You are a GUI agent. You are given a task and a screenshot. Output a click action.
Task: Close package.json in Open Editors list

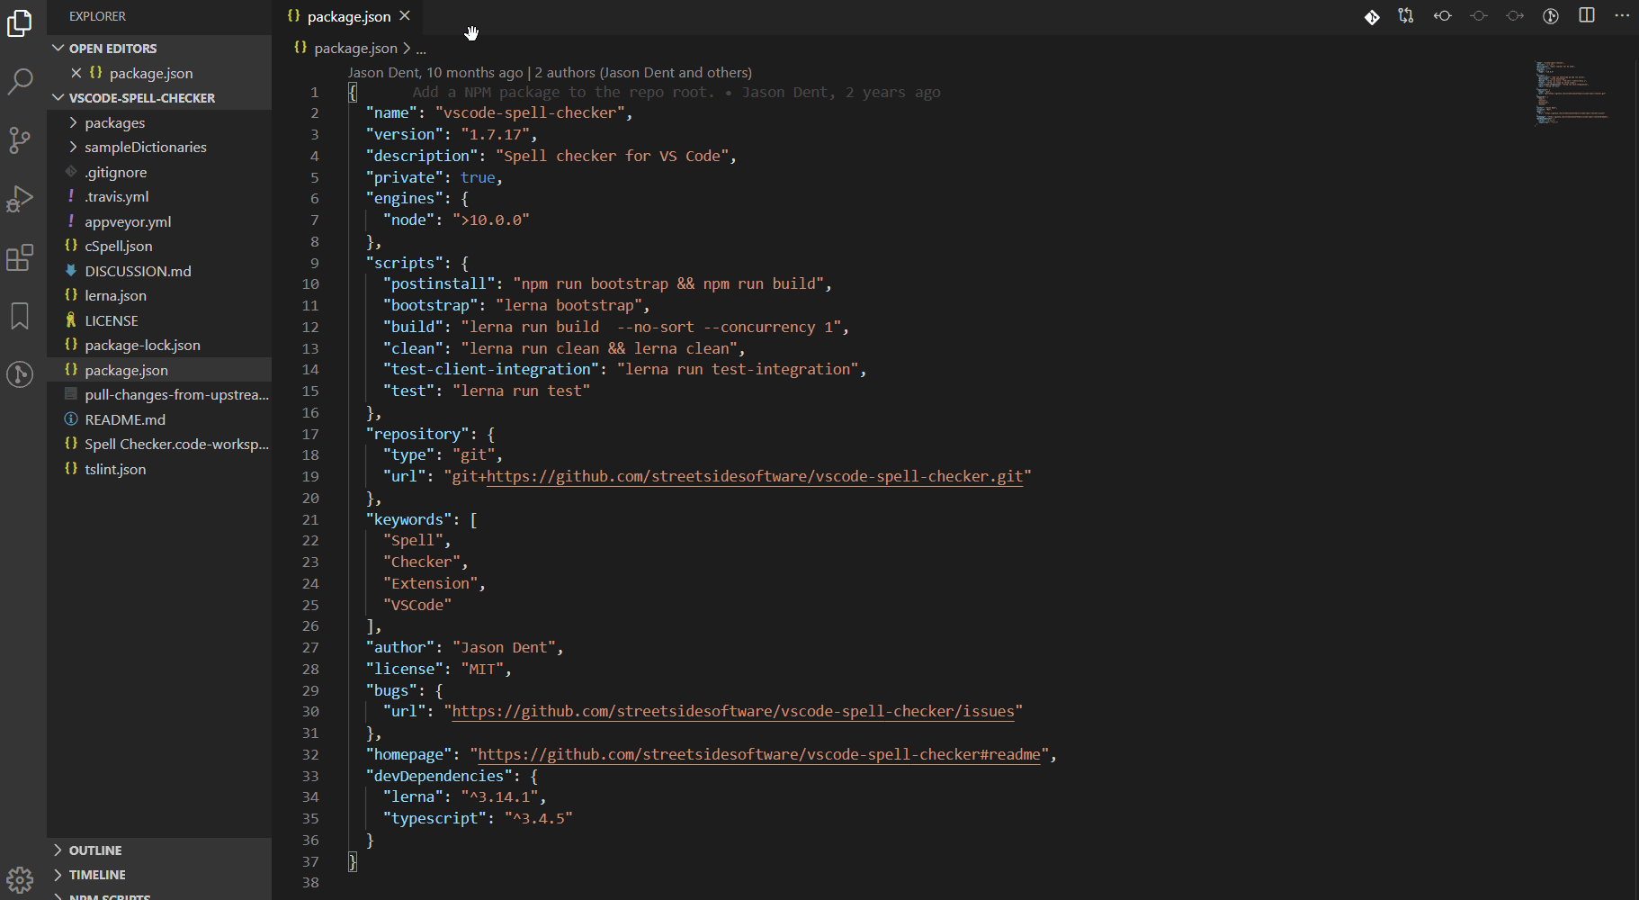76,73
